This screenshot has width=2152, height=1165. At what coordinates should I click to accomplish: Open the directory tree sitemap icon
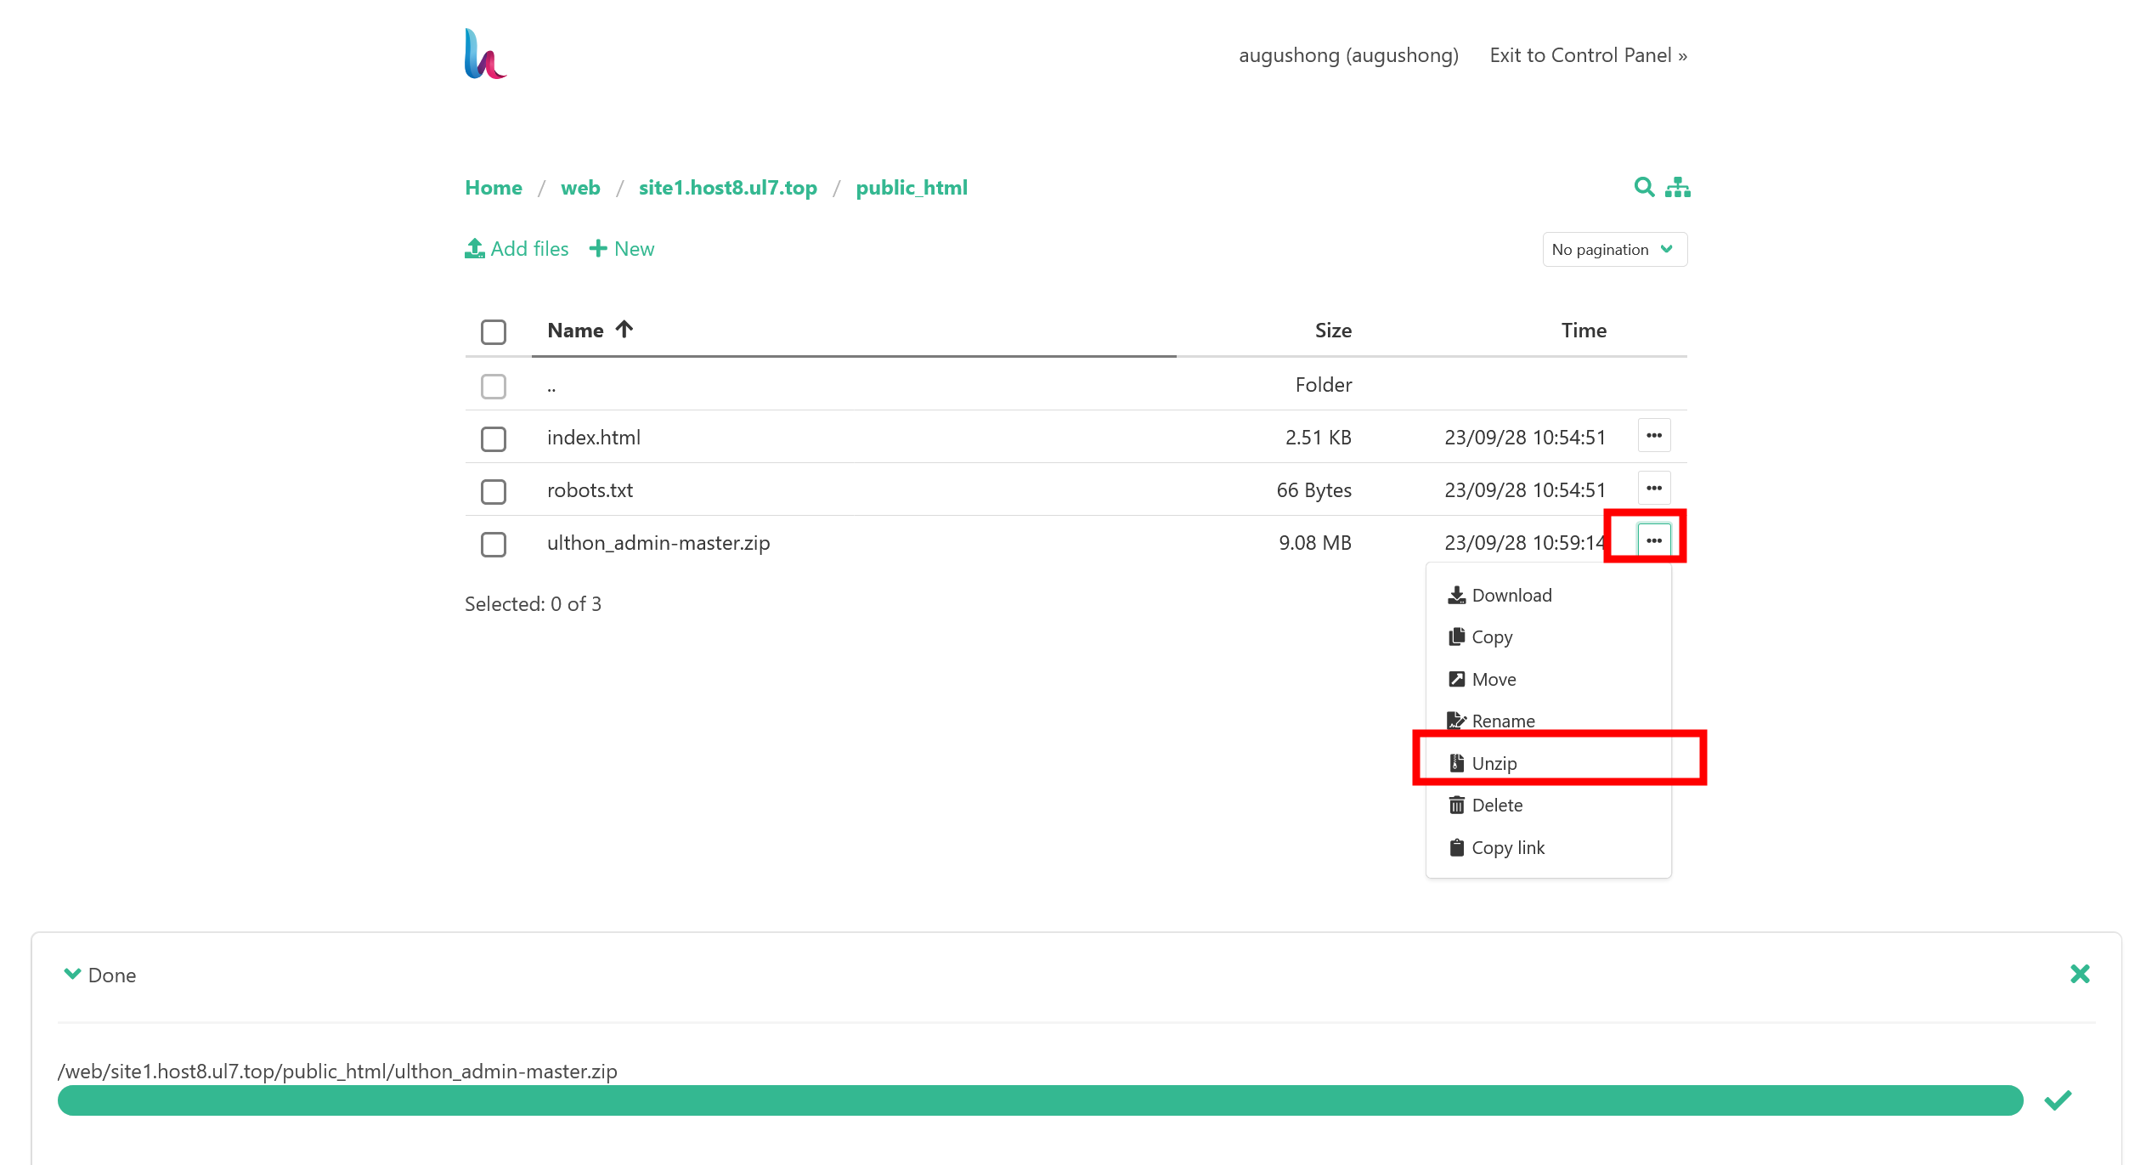(x=1677, y=187)
